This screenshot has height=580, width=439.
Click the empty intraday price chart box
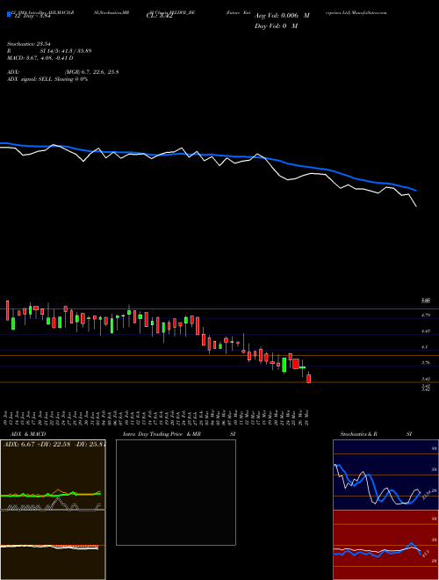176,492
